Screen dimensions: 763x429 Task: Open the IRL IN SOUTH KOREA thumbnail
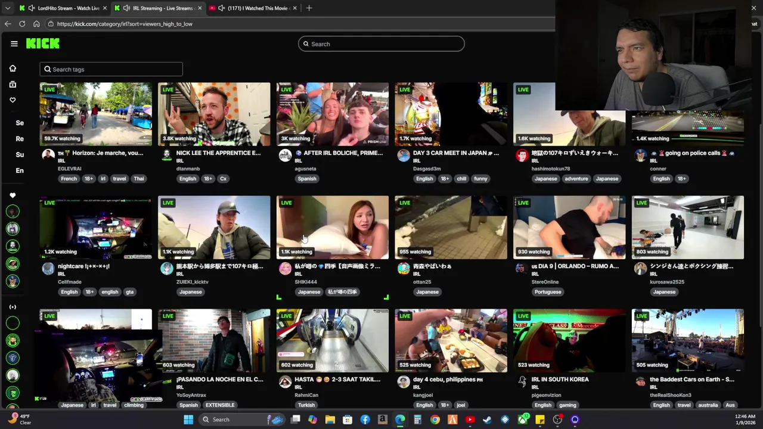(569, 340)
